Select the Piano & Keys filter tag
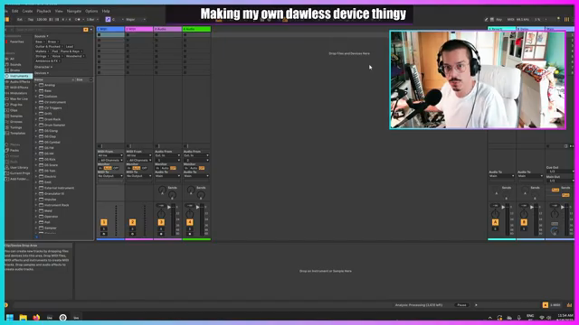This screenshot has height=325, width=579. tap(71, 51)
